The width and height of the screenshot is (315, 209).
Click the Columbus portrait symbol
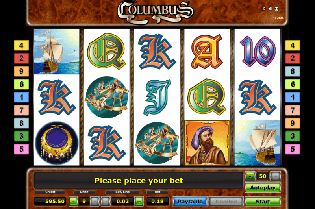coord(207,143)
